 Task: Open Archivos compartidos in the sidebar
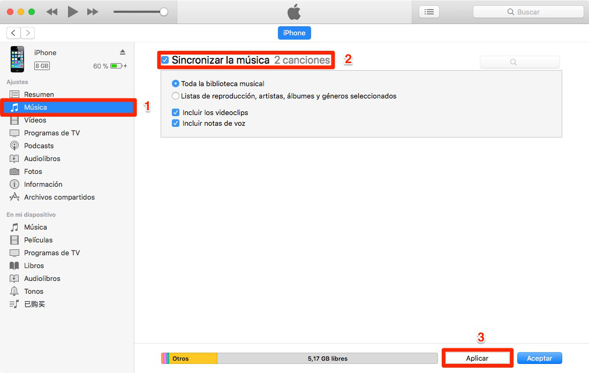59,197
